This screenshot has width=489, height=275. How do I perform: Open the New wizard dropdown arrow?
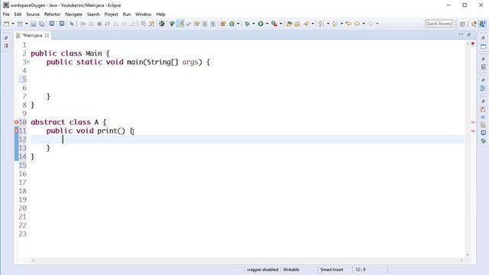coord(13,24)
